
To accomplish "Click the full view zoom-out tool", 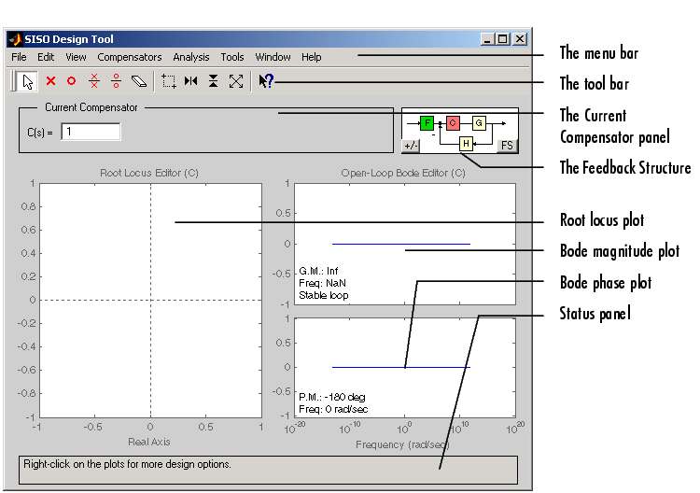I will click(236, 81).
